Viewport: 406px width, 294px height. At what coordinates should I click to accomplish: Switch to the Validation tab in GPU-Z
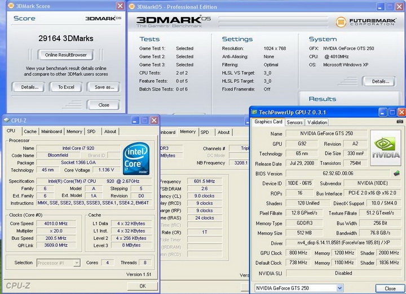point(317,122)
